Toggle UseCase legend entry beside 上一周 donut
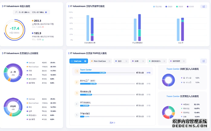Viewport: 211px width, 131px height. pyautogui.click(x=31, y=63)
